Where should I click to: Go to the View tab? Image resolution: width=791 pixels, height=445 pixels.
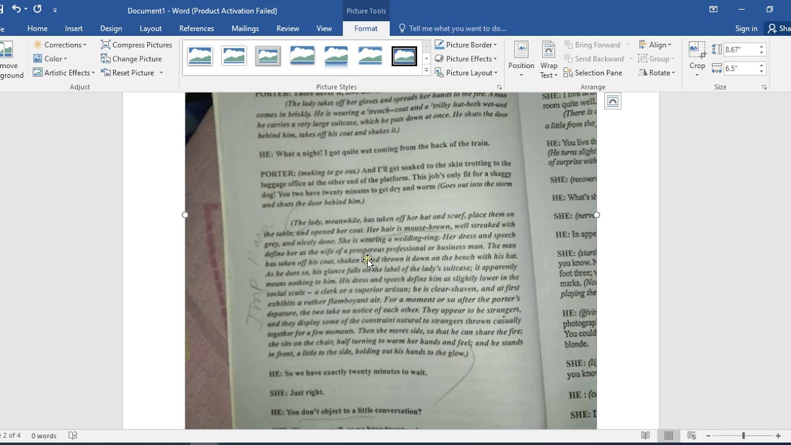click(x=324, y=28)
